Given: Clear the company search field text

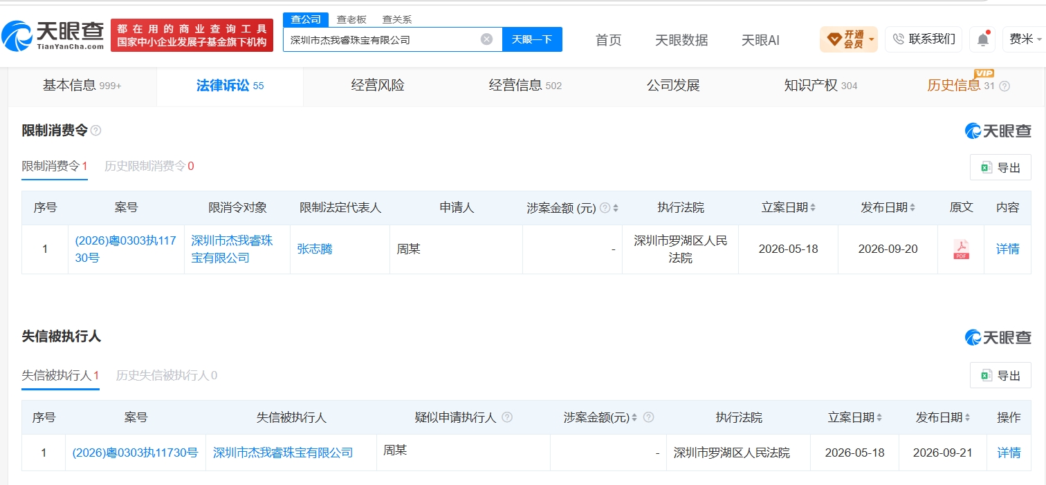Looking at the screenshot, I should coord(486,39).
